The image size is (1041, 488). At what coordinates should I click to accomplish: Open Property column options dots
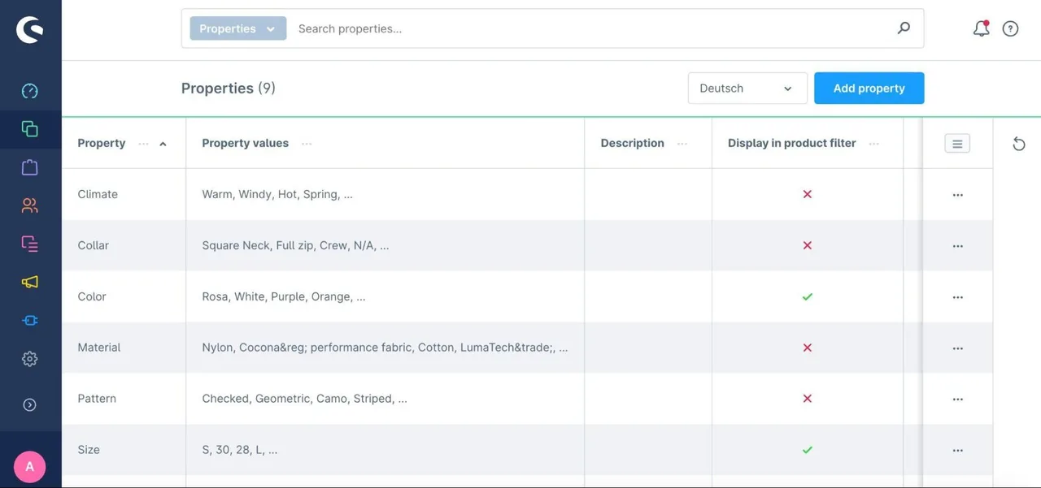pos(144,144)
